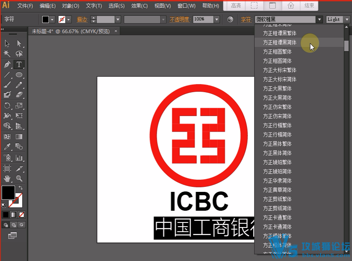Apply Gradient mode button
The height and width of the screenshot is (261, 352).
13,214
